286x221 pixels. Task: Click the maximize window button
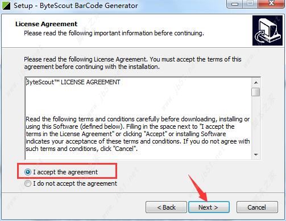coord(250,3)
